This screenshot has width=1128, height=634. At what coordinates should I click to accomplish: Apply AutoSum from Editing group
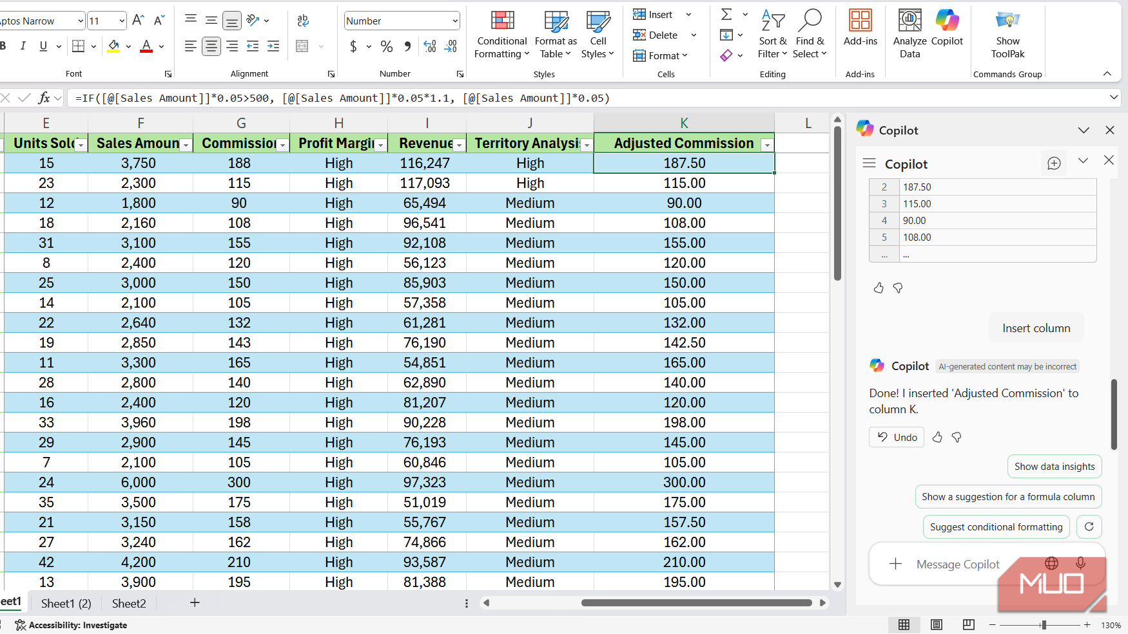(x=726, y=14)
